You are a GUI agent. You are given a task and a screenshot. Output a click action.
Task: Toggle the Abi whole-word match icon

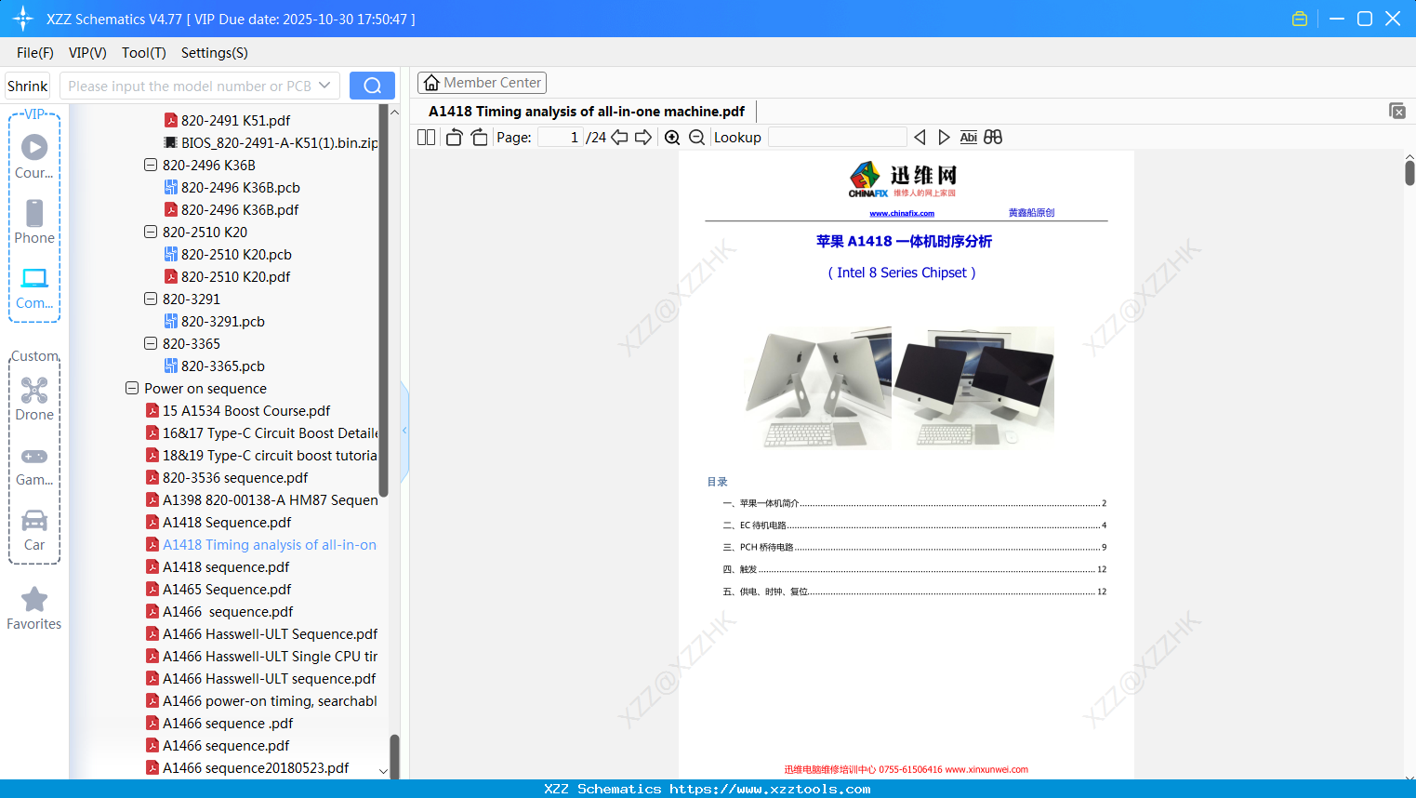(x=968, y=138)
